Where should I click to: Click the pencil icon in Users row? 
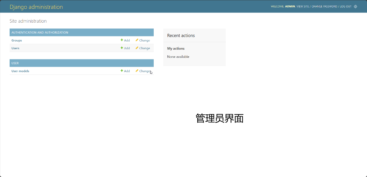pyautogui.click(x=137, y=48)
